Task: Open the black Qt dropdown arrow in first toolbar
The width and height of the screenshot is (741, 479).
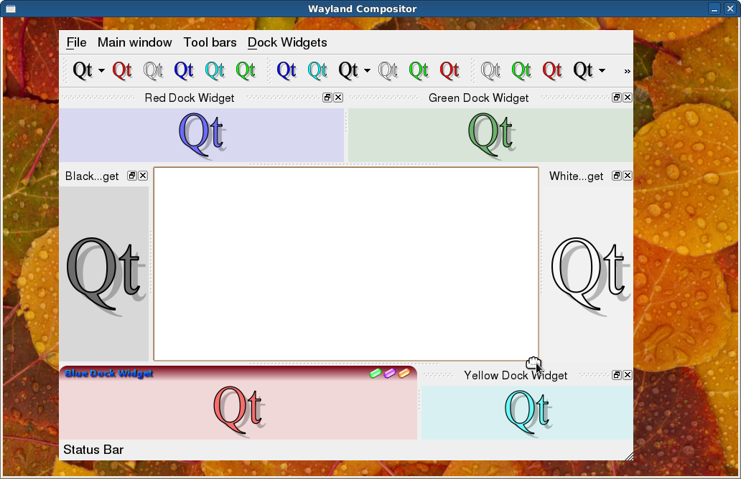Action: click(102, 71)
